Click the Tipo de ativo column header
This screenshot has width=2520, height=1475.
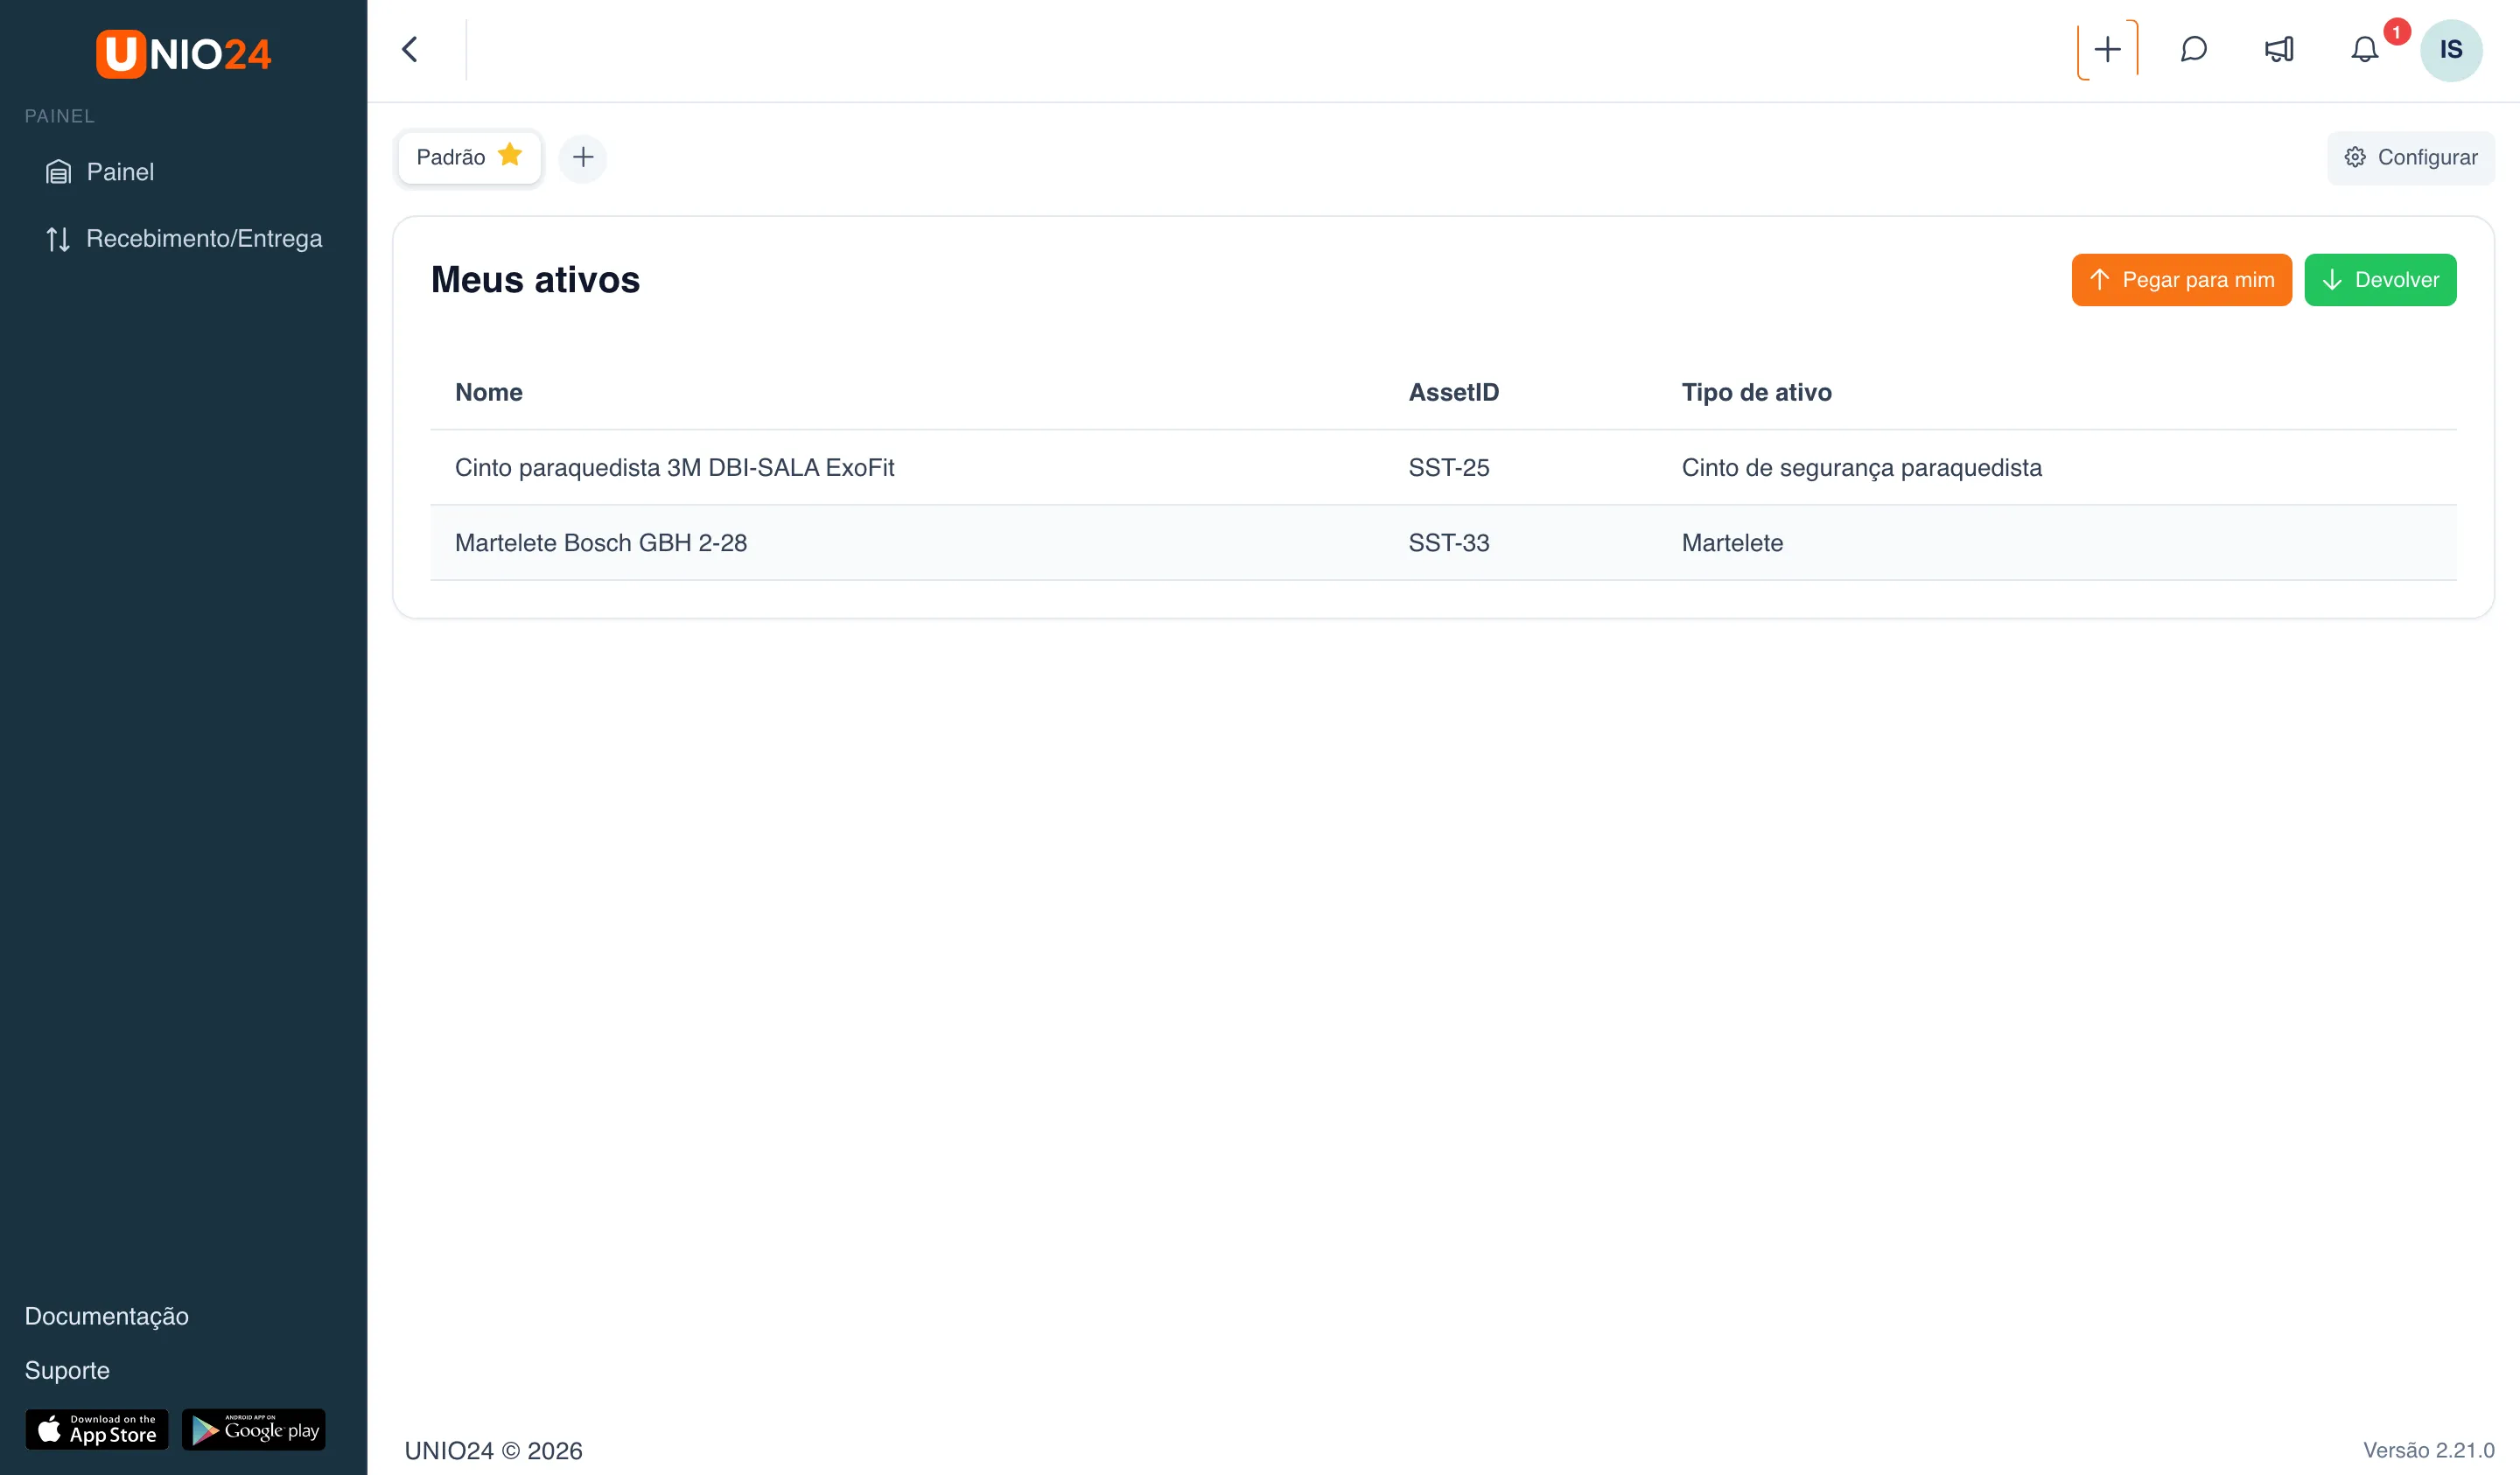point(1756,392)
